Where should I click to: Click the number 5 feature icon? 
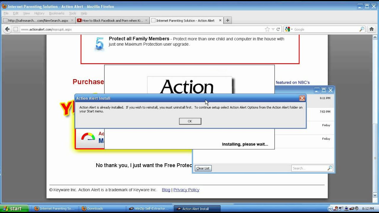point(100,44)
